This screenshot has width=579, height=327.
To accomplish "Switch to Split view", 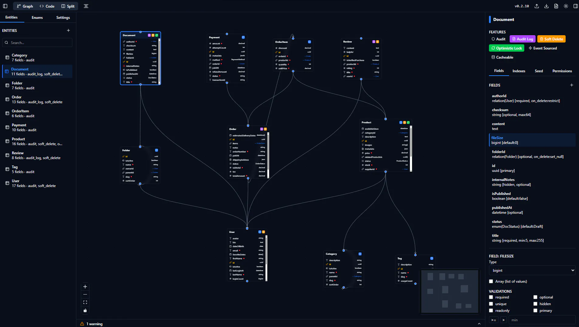I will click(x=68, y=6).
